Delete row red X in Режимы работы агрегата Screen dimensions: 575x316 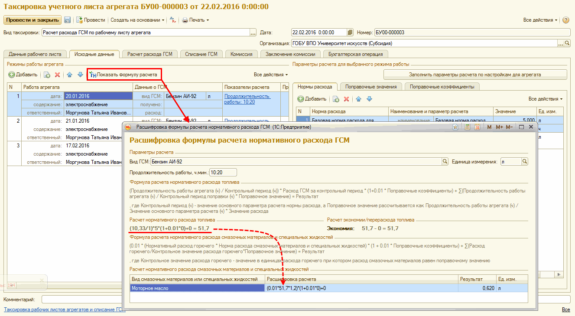pyautogui.click(x=57, y=75)
